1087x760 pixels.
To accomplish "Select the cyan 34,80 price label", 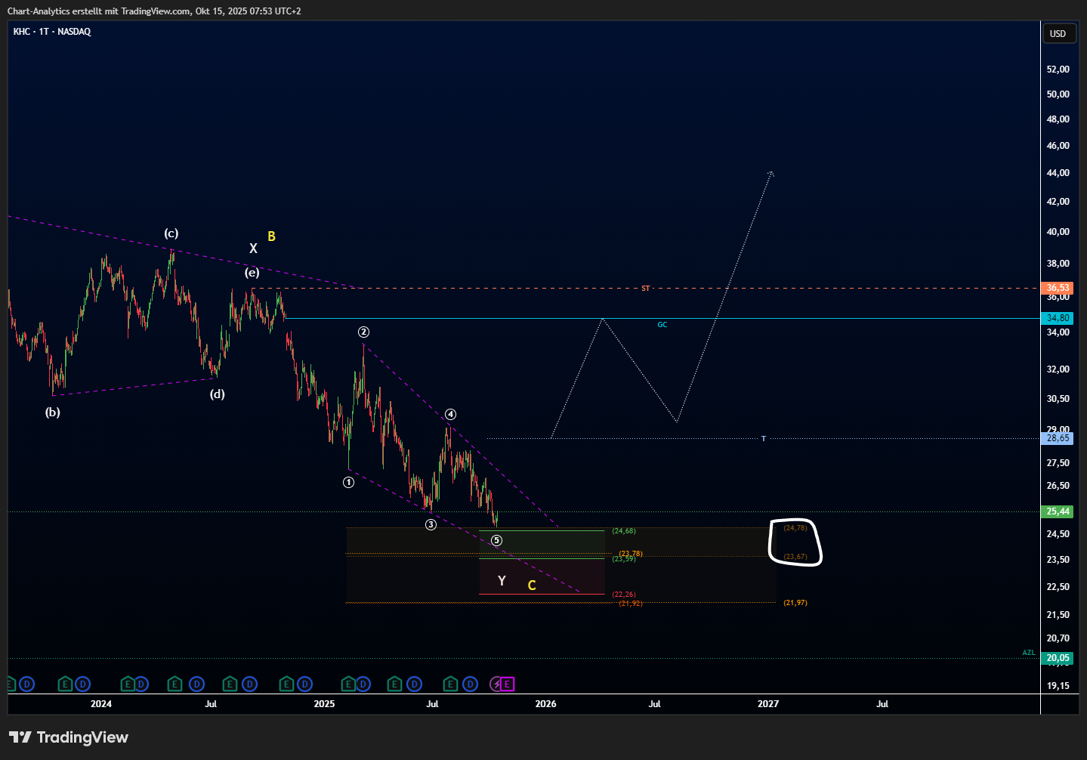I will point(1058,318).
